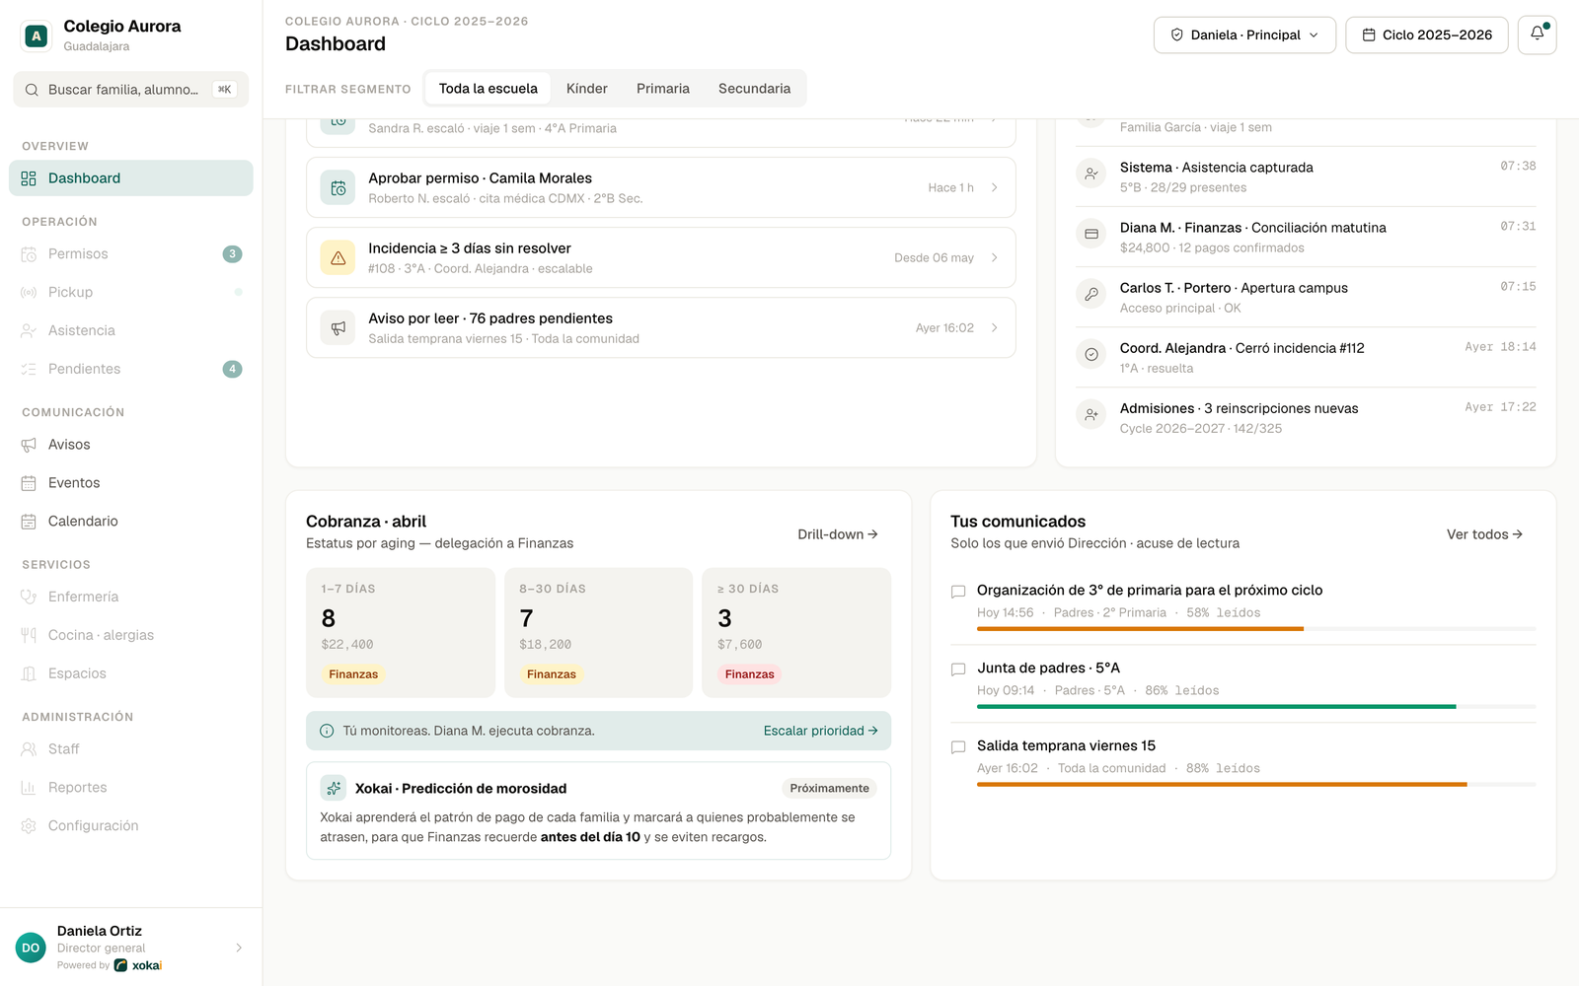Open Pendientes in the sidebar
The image size is (1579, 986).
[131, 370]
